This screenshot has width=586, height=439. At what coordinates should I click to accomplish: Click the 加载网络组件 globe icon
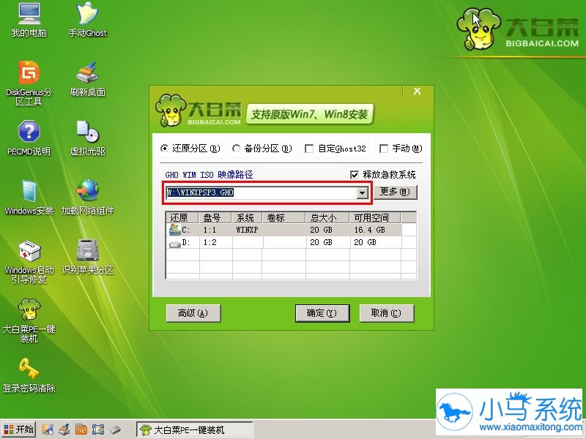pyautogui.click(x=88, y=198)
